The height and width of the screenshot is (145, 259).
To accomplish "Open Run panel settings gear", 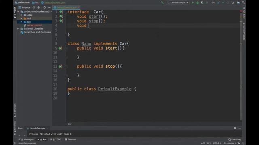I will [235, 128].
